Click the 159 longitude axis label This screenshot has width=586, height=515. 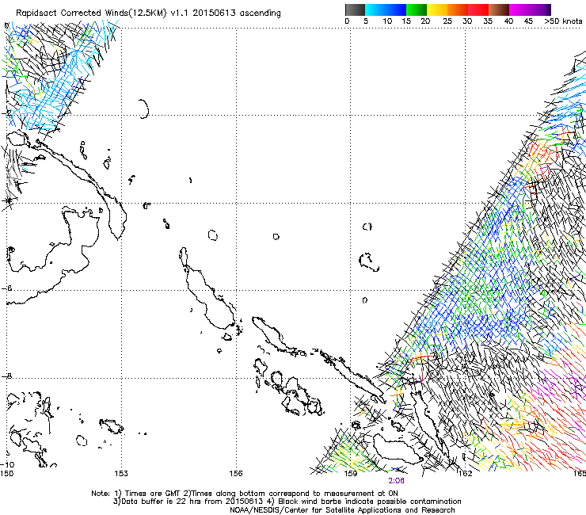pyautogui.click(x=351, y=474)
